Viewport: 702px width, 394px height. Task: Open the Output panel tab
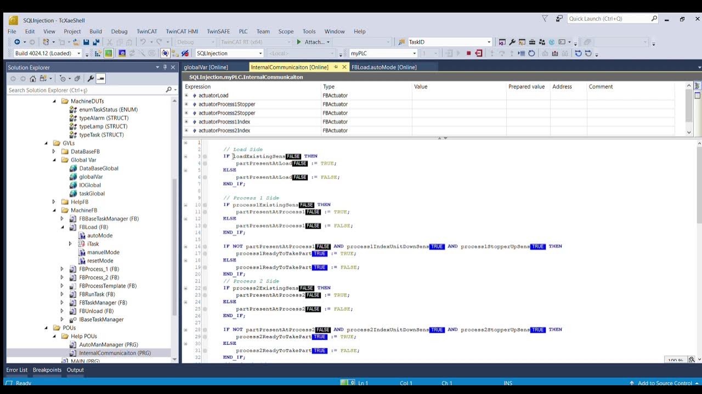coord(75,370)
